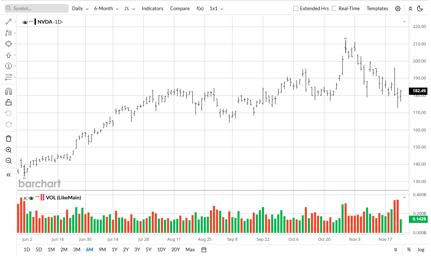The width and height of the screenshot is (431, 268).
Task: Open the bar type dropdown
Action: [130, 8]
